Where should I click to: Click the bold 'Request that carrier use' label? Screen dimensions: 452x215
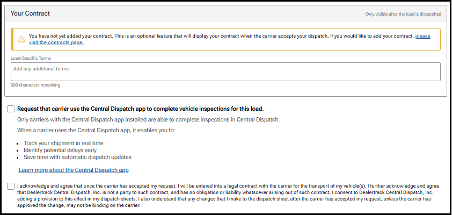tap(140, 109)
